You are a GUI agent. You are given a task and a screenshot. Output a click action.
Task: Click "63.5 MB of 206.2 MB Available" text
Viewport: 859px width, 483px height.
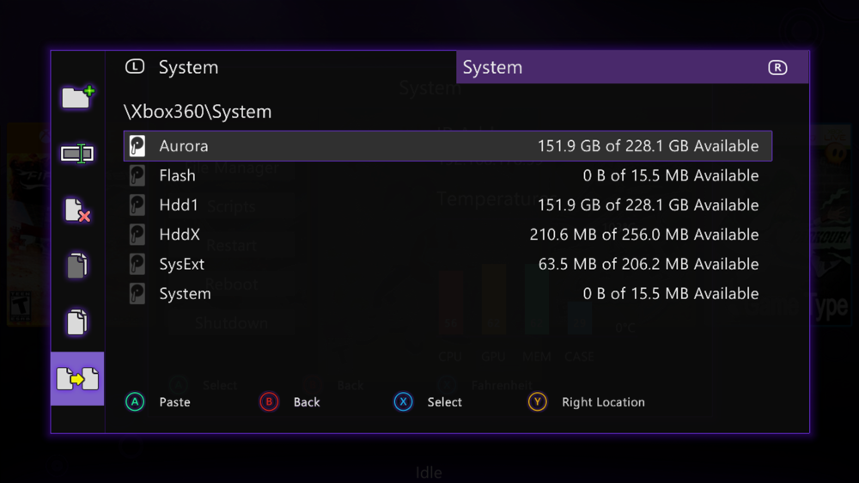pos(649,264)
